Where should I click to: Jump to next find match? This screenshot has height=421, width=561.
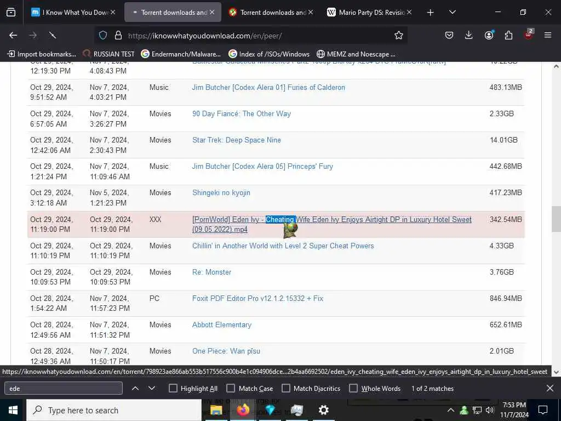[152, 389]
